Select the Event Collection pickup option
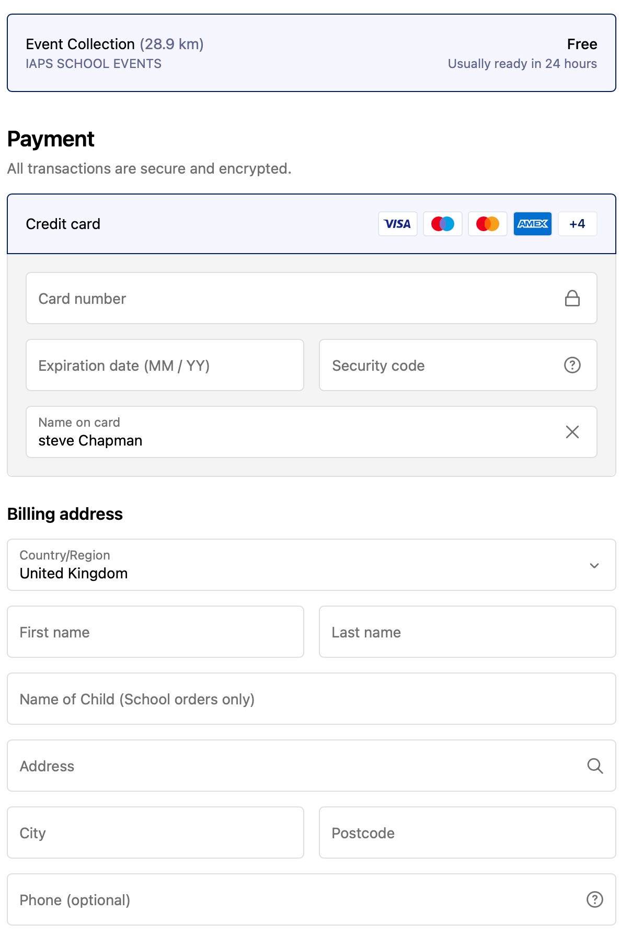The image size is (643, 935). click(311, 53)
